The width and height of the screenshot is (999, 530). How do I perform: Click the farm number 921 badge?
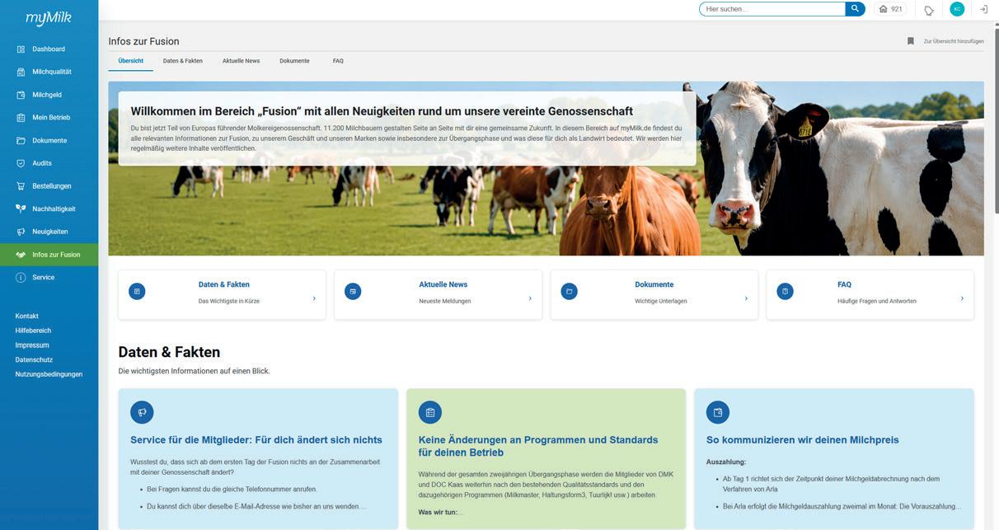pyautogui.click(x=890, y=9)
